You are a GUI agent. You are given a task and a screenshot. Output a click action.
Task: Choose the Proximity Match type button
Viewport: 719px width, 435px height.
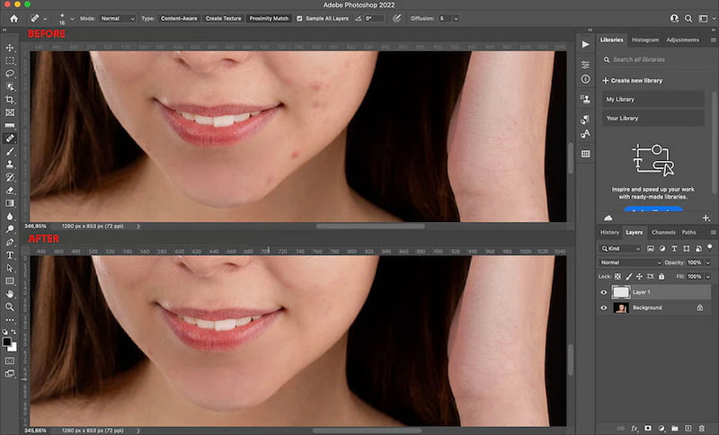(269, 18)
